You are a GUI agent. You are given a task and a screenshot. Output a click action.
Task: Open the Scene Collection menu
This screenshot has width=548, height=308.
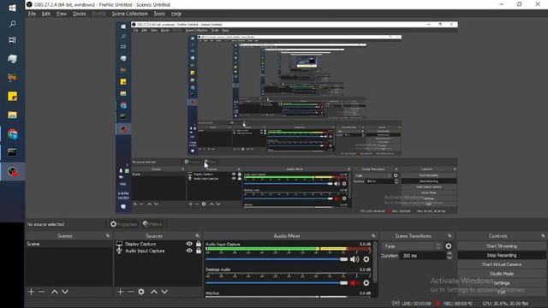129,14
